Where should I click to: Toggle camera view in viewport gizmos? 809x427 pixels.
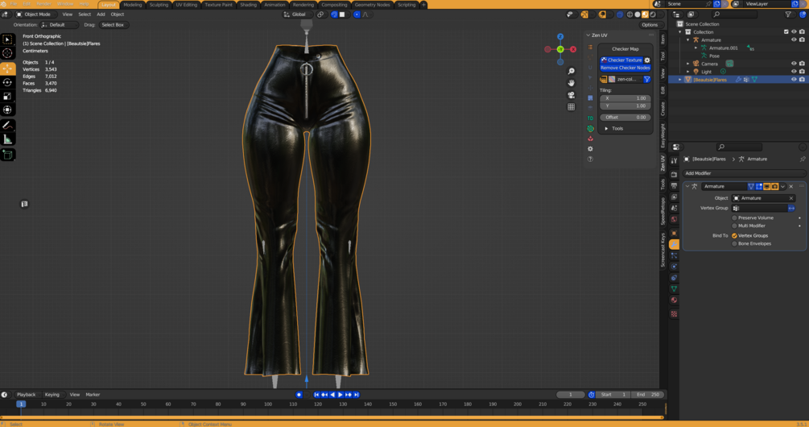tap(572, 95)
